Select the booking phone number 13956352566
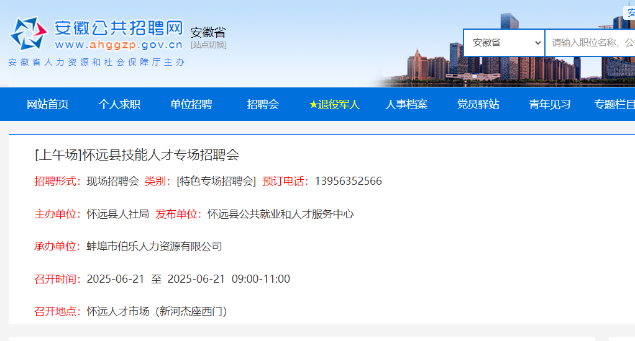Image resolution: width=635 pixels, height=341 pixels. click(349, 181)
